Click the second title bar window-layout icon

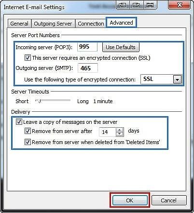(x=136, y=5)
